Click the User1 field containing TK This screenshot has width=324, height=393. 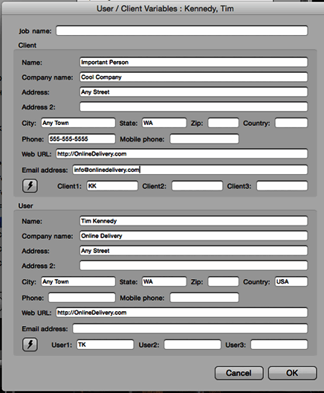pyautogui.click(x=105, y=345)
